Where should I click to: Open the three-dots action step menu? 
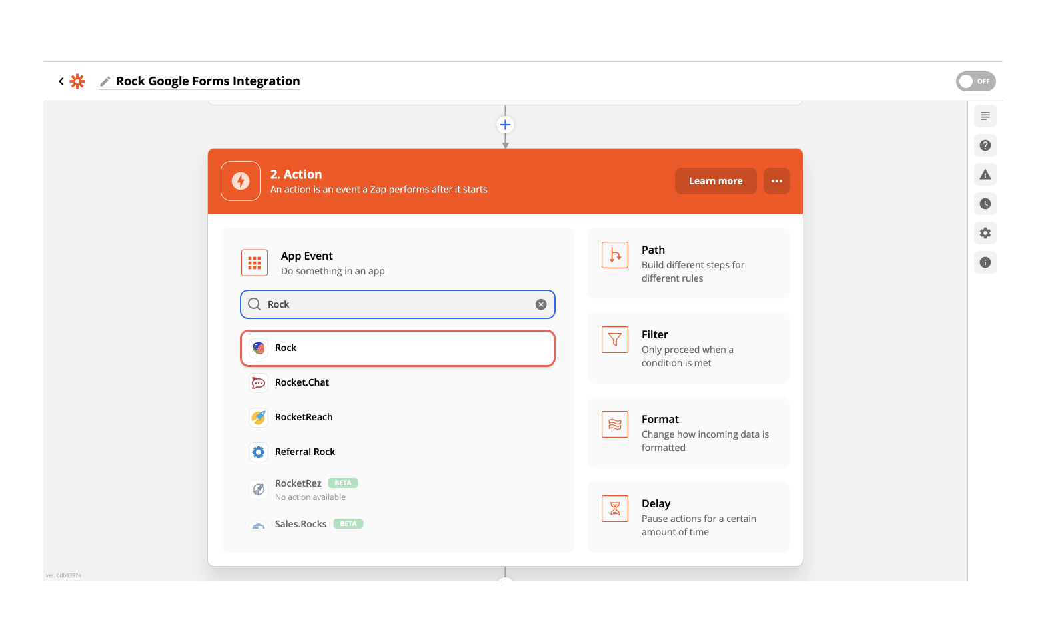777,181
